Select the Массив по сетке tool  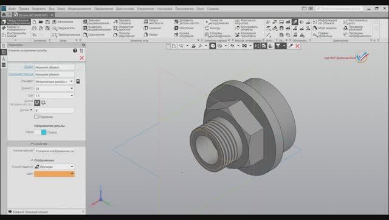pyautogui.click(x=246, y=22)
